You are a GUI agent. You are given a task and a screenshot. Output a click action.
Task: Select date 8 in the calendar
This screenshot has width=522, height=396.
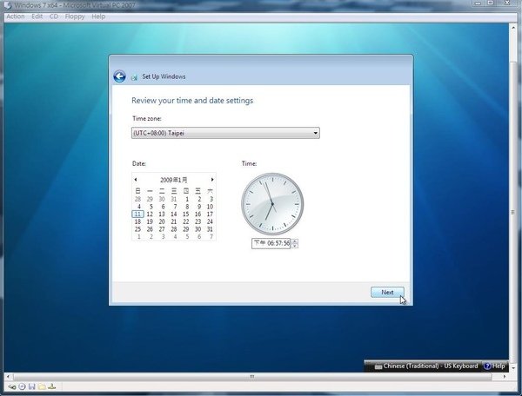[x=187, y=207]
